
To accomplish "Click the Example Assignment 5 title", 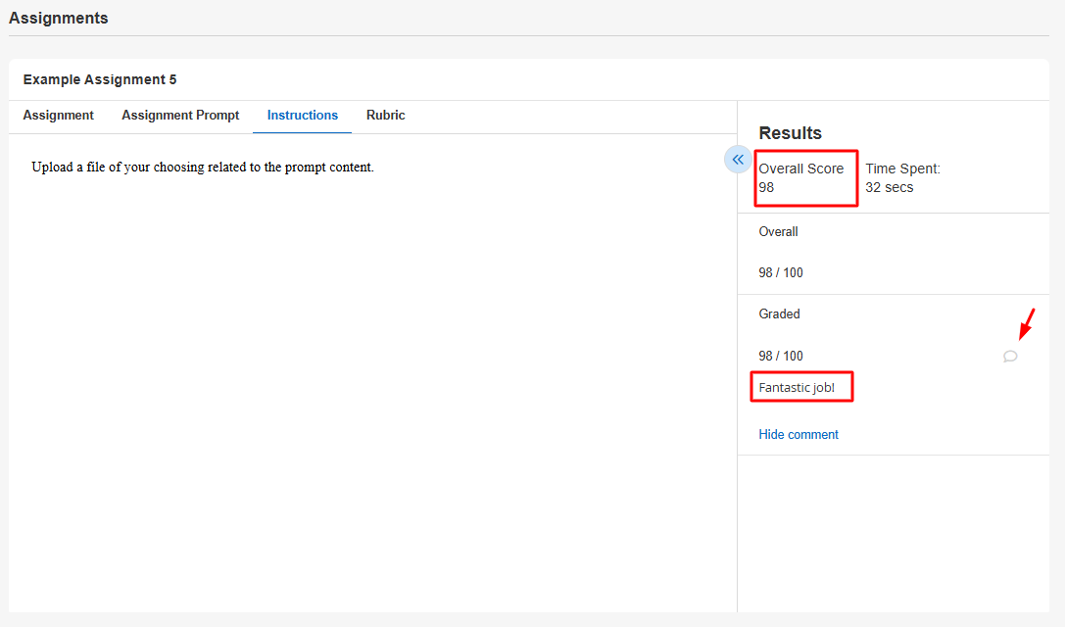I will [x=100, y=79].
